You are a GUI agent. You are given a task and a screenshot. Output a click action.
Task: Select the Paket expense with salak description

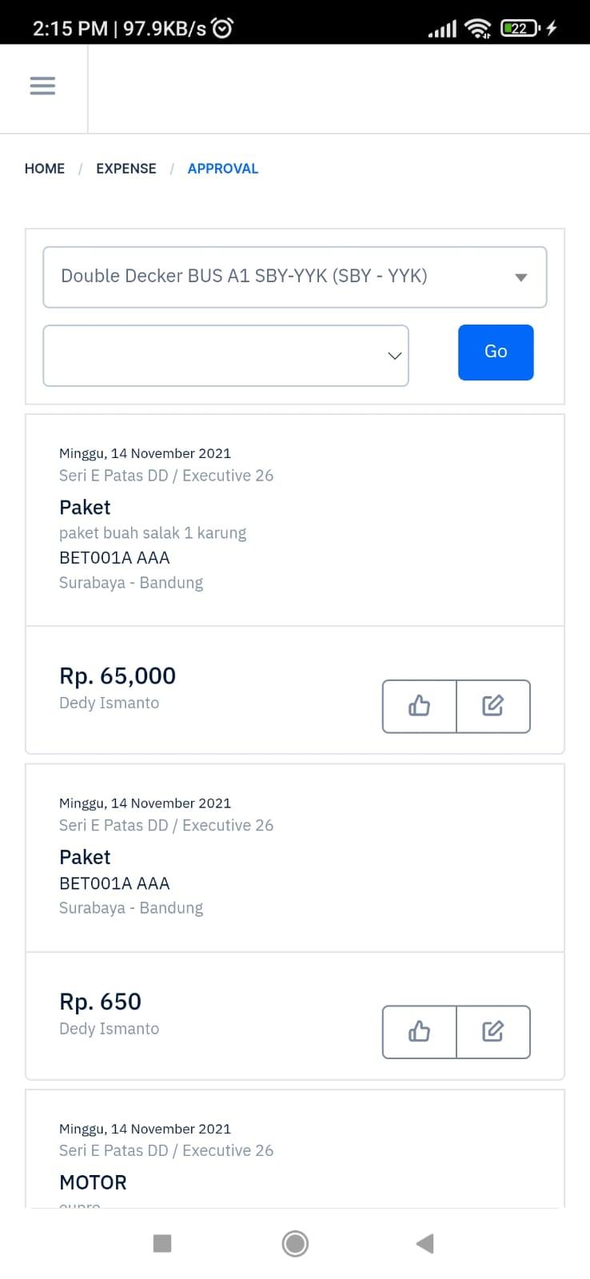[x=295, y=520]
